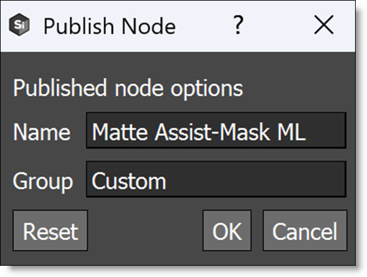Reset the published node options
This screenshot has width=367, height=277.
[50, 231]
